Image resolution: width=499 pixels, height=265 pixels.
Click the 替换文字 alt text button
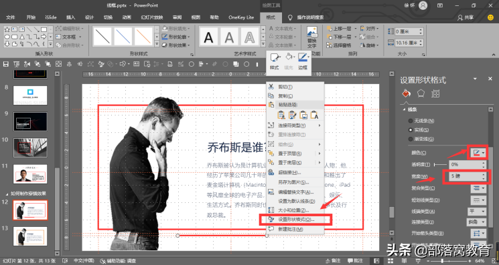(312, 37)
